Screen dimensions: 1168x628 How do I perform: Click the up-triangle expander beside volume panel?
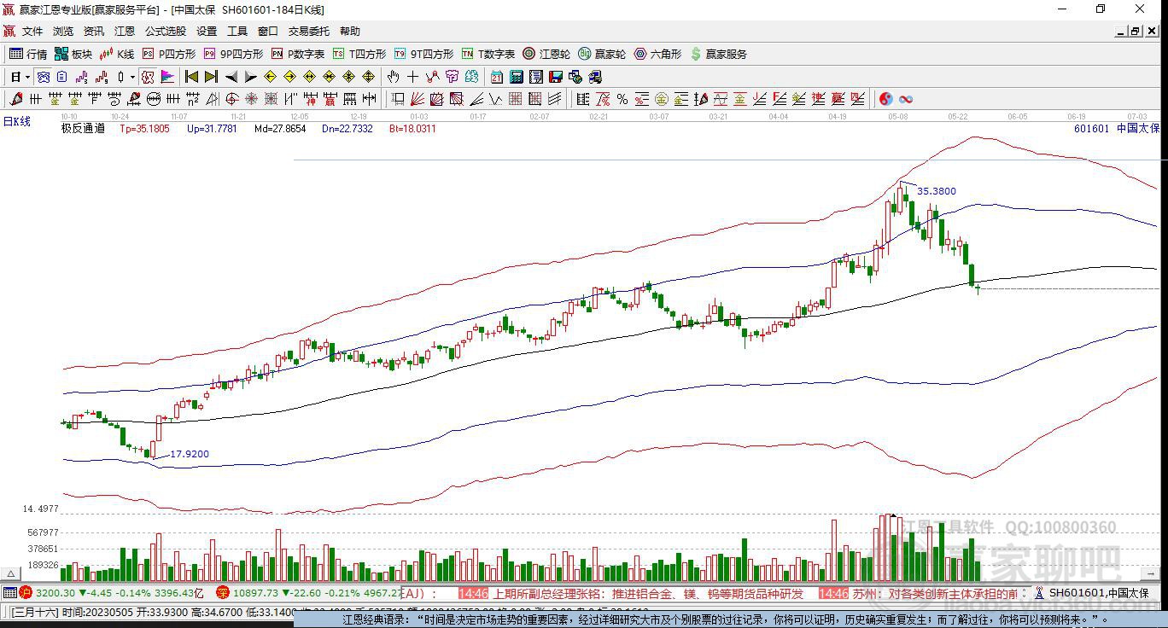12,573
